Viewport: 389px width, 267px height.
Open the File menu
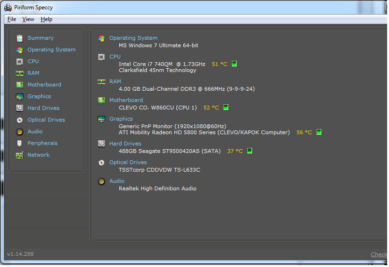click(x=12, y=19)
